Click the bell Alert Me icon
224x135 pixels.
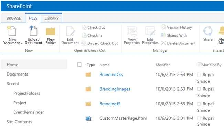coord(222,31)
